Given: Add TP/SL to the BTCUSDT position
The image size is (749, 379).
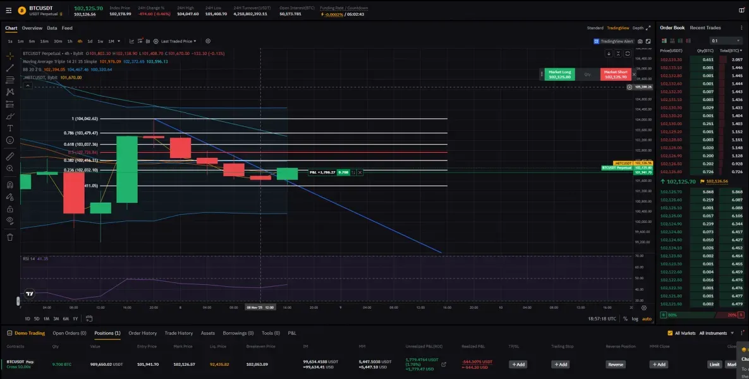Looking at the screenshot, I should coord(518,364).
